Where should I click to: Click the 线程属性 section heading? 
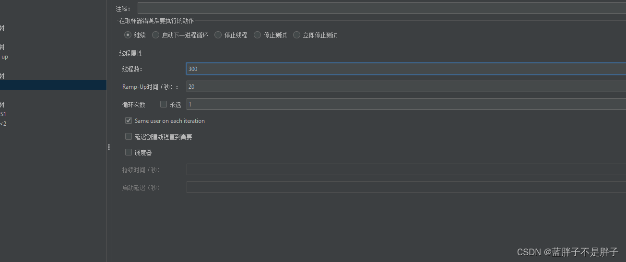[130, 53]
